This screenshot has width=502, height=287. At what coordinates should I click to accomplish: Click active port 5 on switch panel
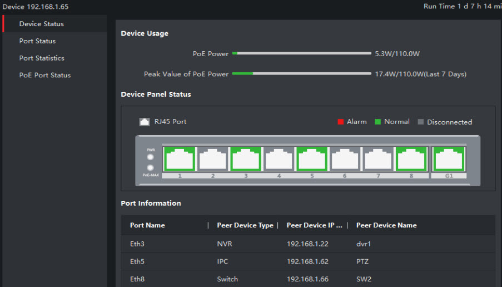pyautogui.click(x=312, y=159)
